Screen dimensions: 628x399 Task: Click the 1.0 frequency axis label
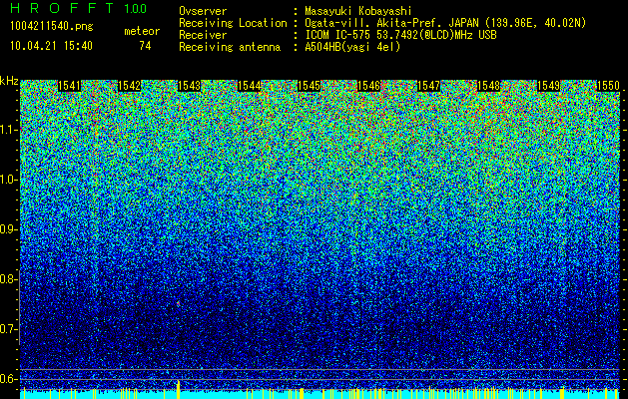(x=8, y=180)
